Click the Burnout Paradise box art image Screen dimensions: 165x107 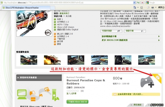pyautogui.click(x=34, y=23)
